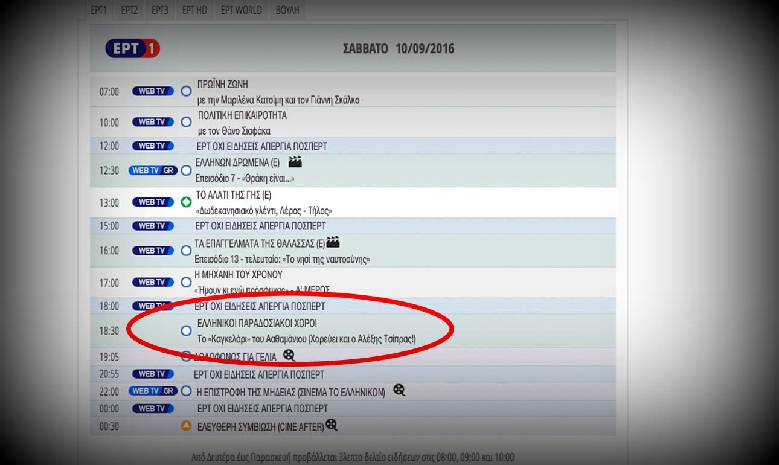Click the 19:05 time label
The image size is (779, 465).
coord(109,356)
